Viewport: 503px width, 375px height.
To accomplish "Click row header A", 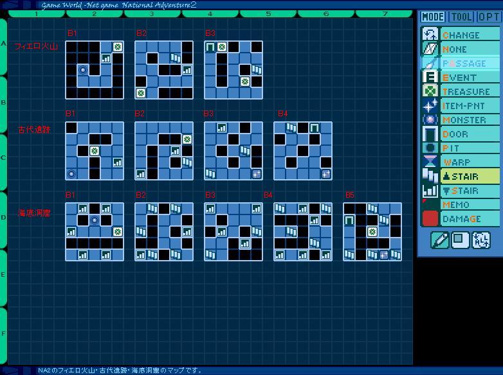I will click(x=3, y=46).
